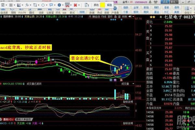Select the 指数 market tab
The height and width of the screenshot is (130, 195).
coord(126,7)
